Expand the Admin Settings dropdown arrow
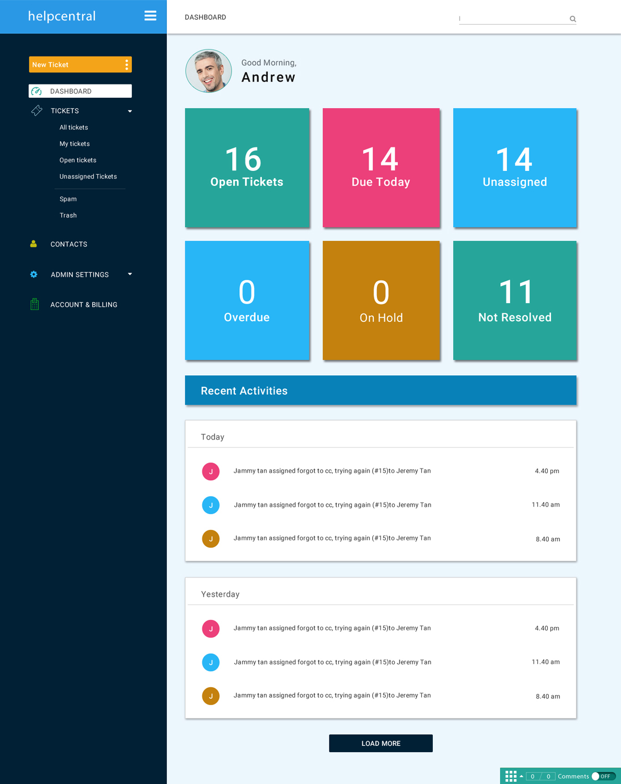 tap(130, 274)
